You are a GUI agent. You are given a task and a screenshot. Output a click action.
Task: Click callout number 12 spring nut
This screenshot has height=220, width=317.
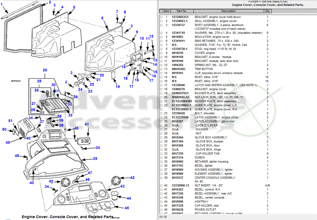point(151,36)
